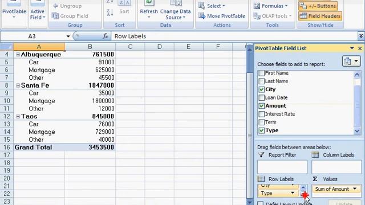
Task: Select the Grand Total cell
Action: click(39, 147)
